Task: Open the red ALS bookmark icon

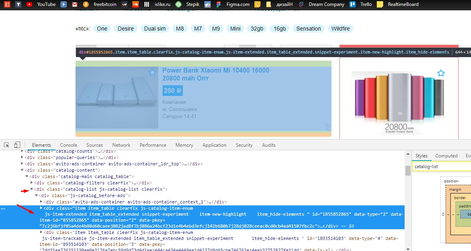Action: click(x=7, y=4)
